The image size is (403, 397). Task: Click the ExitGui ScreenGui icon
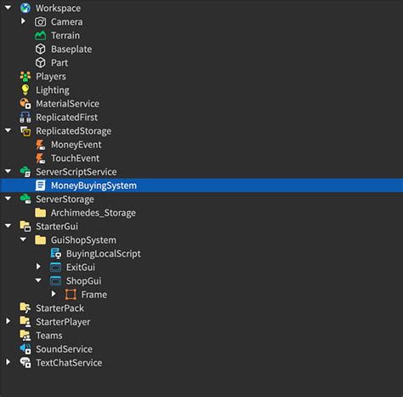55,268
